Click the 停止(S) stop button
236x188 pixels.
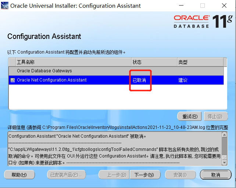coord(216,116)
